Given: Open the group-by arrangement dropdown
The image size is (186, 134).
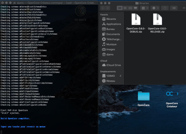Looking at the screenshot, I should (x=145, y=8).
